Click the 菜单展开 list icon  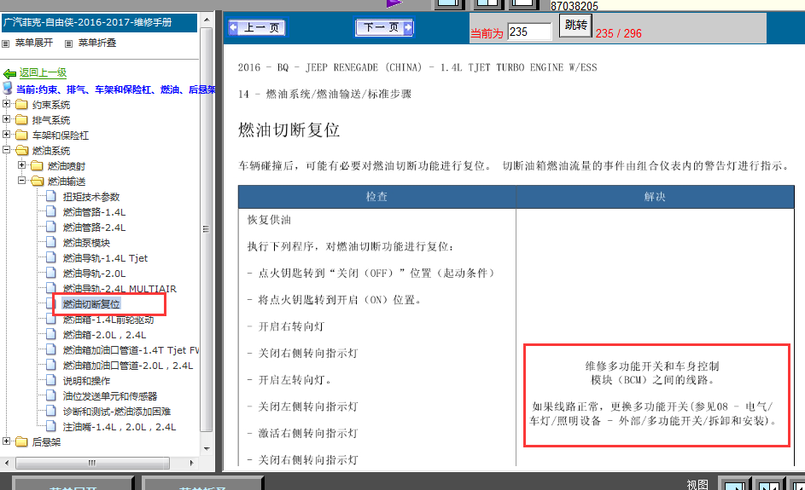tap(6, 43)
